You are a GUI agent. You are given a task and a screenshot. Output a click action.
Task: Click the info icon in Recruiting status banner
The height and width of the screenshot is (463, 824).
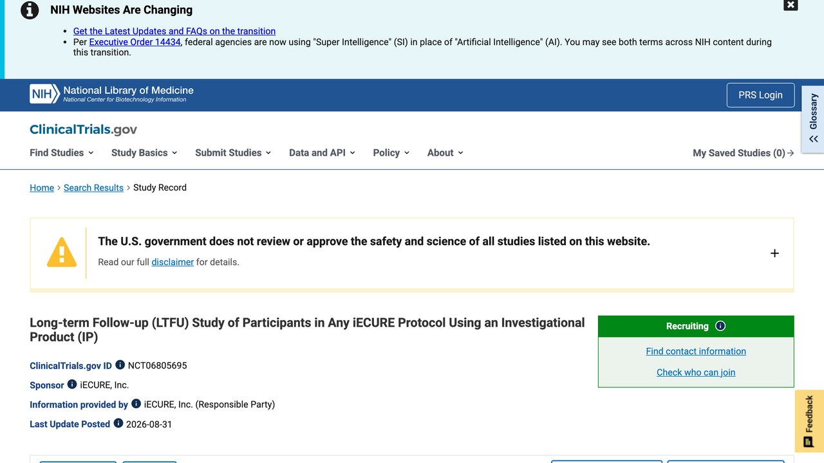tap(720, 326)
